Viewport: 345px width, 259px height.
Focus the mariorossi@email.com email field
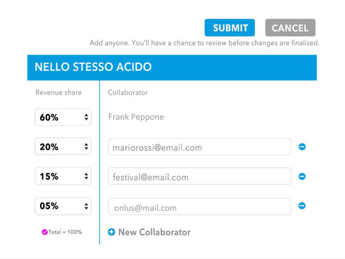point(200,147)
